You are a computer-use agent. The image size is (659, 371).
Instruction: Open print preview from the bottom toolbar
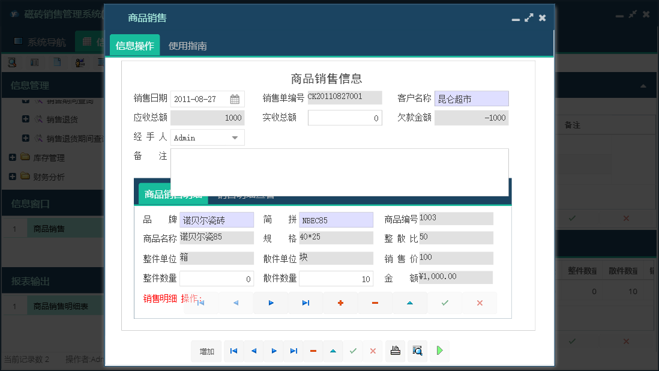point(418,351)
